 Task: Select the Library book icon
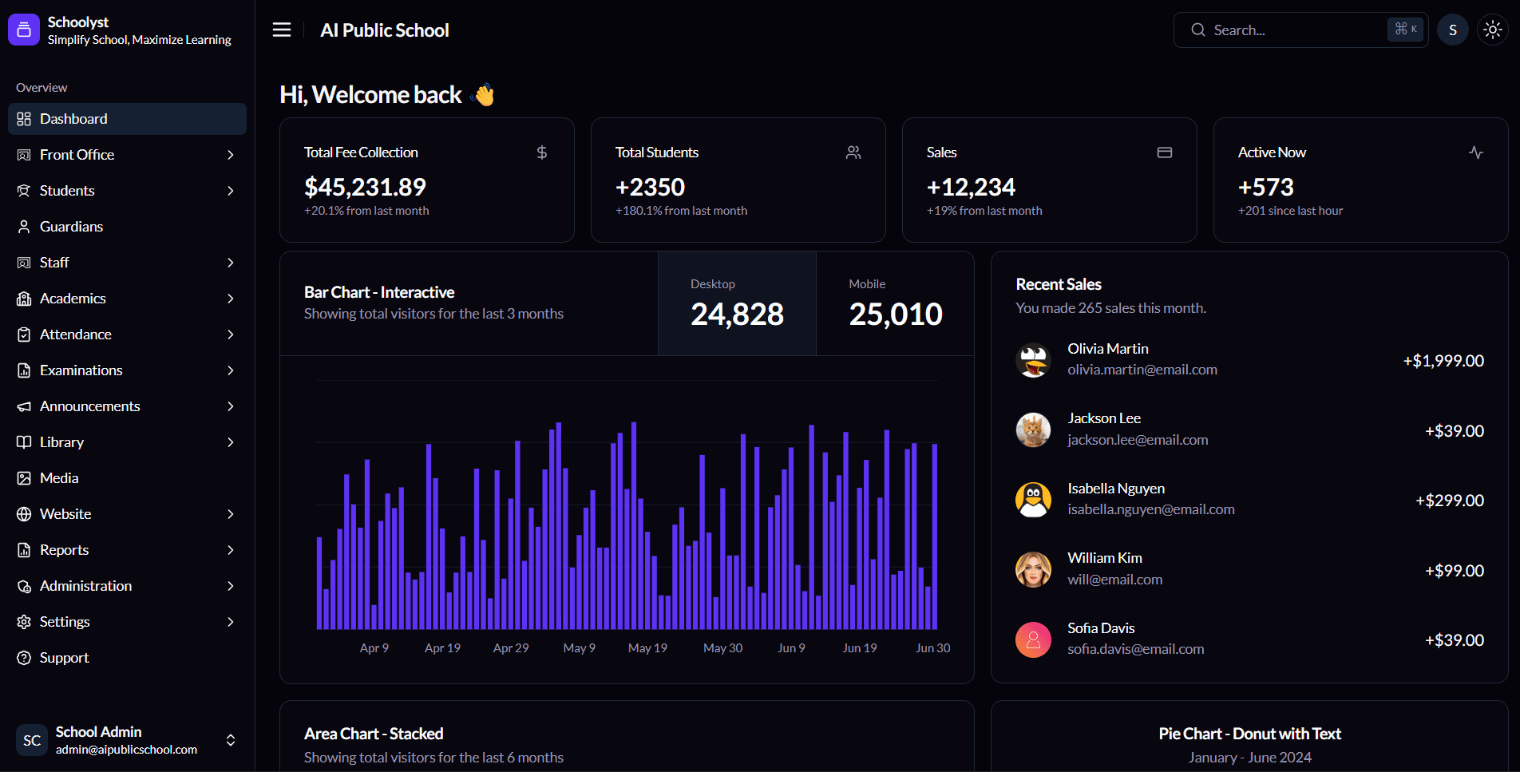(x=25, y=441)
